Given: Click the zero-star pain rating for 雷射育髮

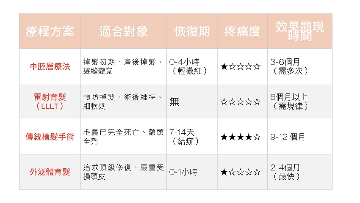Looking at the screenshot, I should tap(240, 102).
